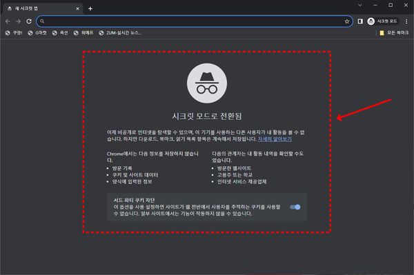The height and width of the screenshot is (275, 414).
Task: Open the 위메프 bookmark
Action: tap(83, 32)
